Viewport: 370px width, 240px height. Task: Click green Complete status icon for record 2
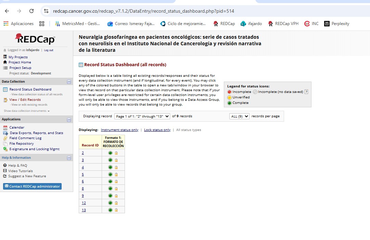tap(110, 153)
